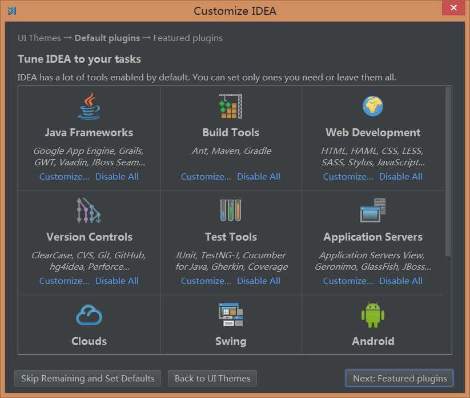This screenshot has height=398, width=470.
Task: Open Customize for Test Tools
Action: point(206,281)
